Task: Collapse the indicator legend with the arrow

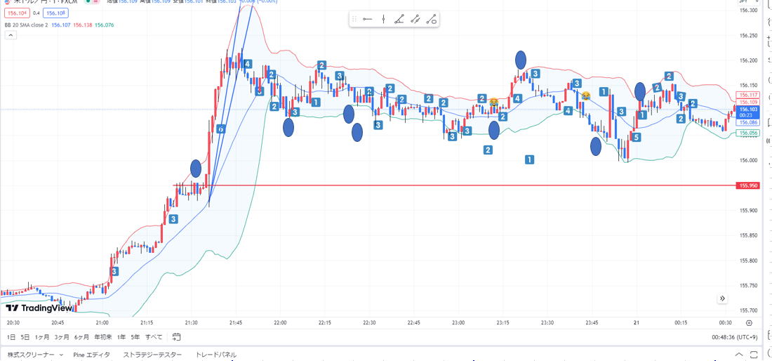Action: (x=11, y=36)
